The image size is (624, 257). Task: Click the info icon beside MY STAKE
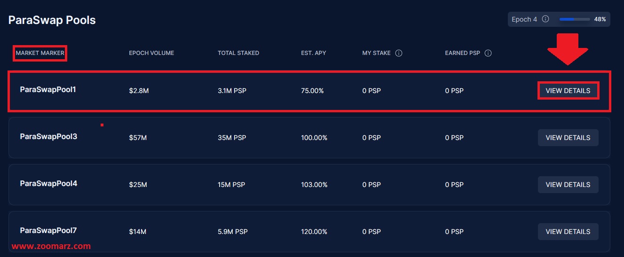399,53
